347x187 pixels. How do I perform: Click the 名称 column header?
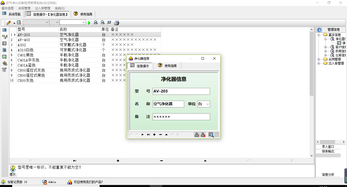(x=80, y=29)
